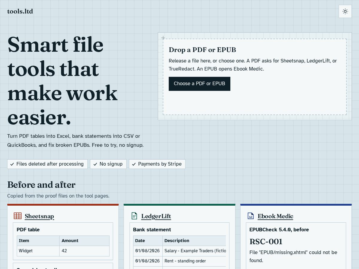Click the Choose a PDF or EPUB button
The height and width of the screenshot is (269, 359).
point(200,84)
